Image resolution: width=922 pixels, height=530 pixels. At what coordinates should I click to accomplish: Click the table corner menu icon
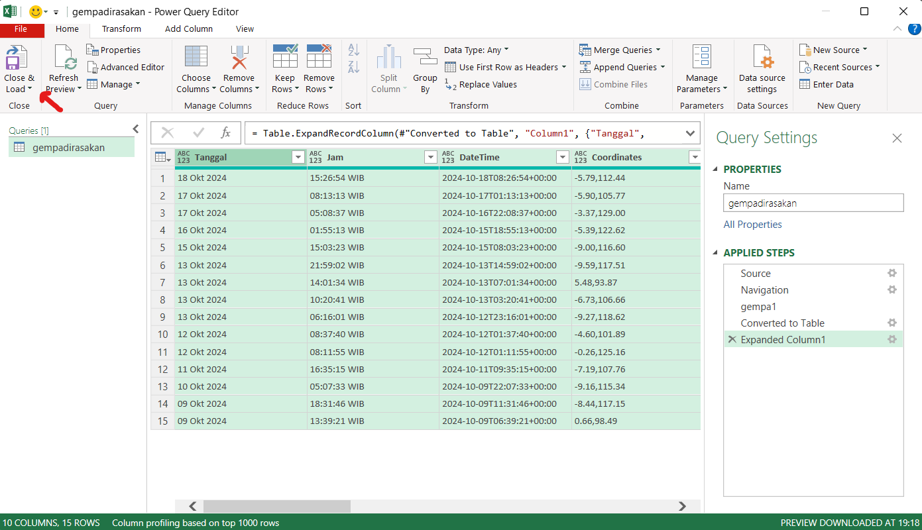tap(162, 157)
